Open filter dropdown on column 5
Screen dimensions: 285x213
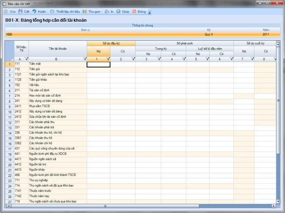pos(207,58)
